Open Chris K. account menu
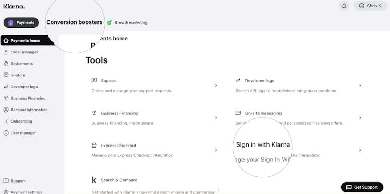The width and height of the screenshot is (390, 194). click(x=370, y=6)
